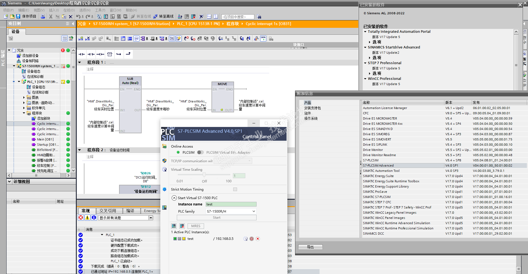Image resolution: width=528 pixels, height=274 pixels.
Task: Enable the Strict Motion Timing checkbox
Action: click(235, 189)
